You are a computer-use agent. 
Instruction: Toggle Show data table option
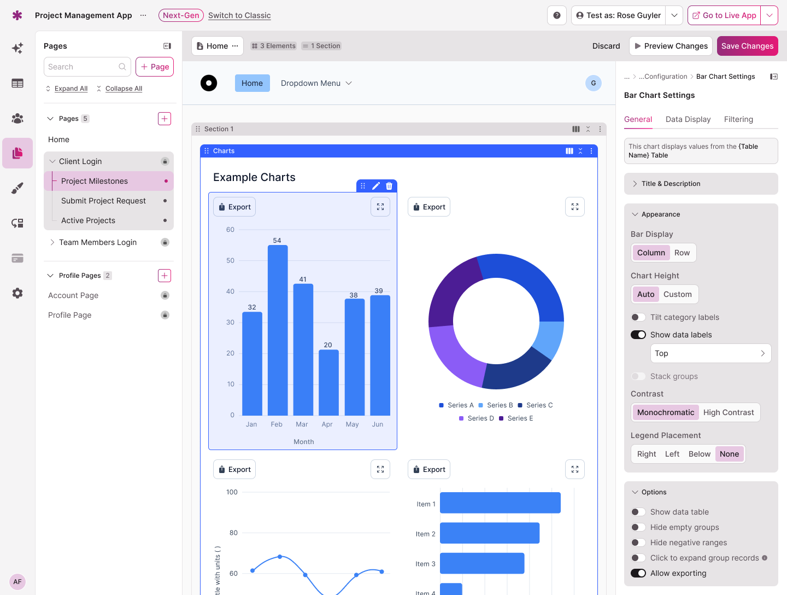(638, 512)
